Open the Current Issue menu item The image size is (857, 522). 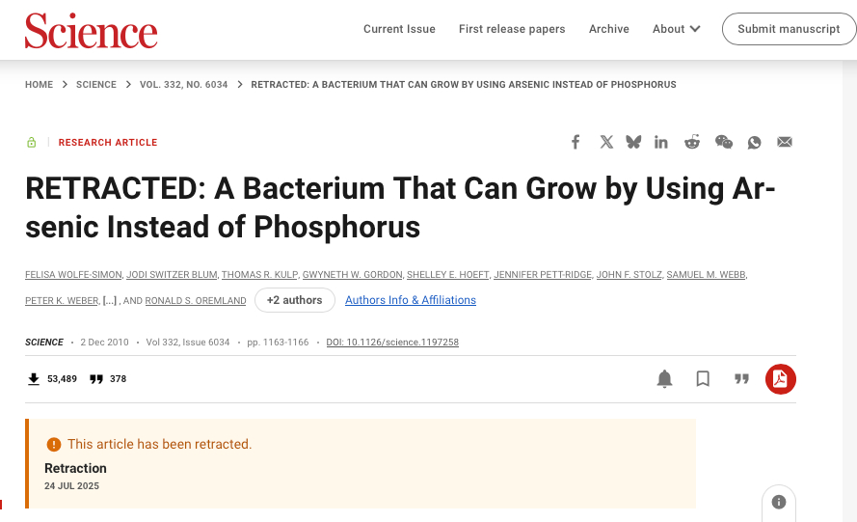[399, 29]
